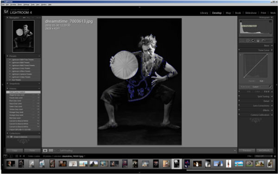Viewport: 278px width, 174px height.
Task: Toggle the Tone Curve panel on/off switch
Action: 240,50
